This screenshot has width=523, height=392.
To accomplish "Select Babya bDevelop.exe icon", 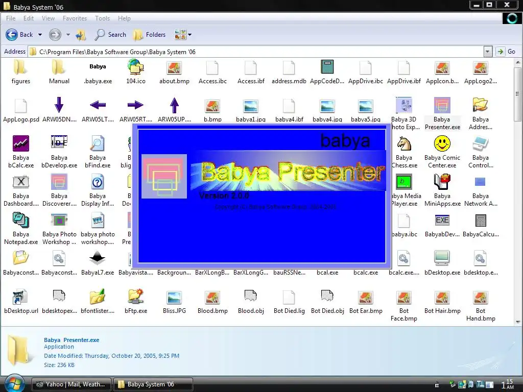I will point(59,143).
